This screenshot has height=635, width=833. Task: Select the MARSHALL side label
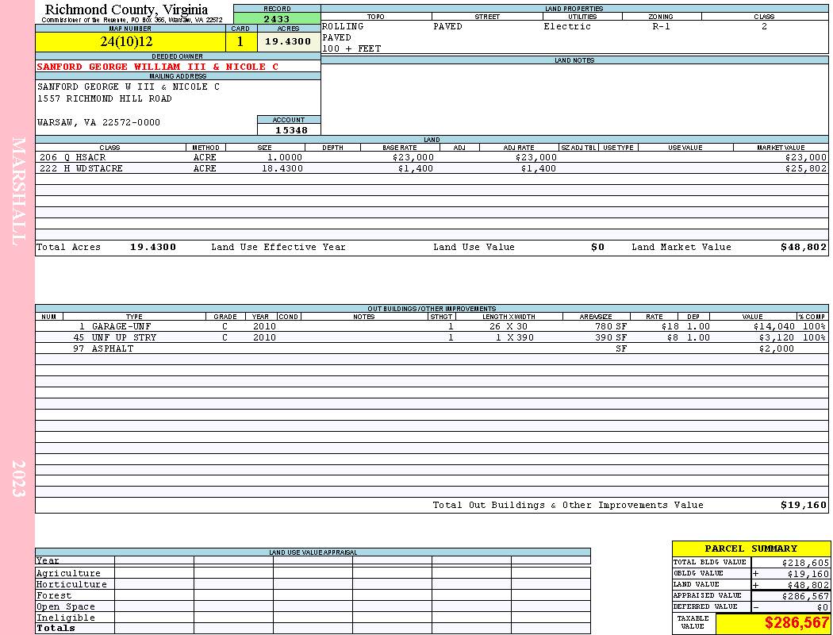click(x=18, y=191)
